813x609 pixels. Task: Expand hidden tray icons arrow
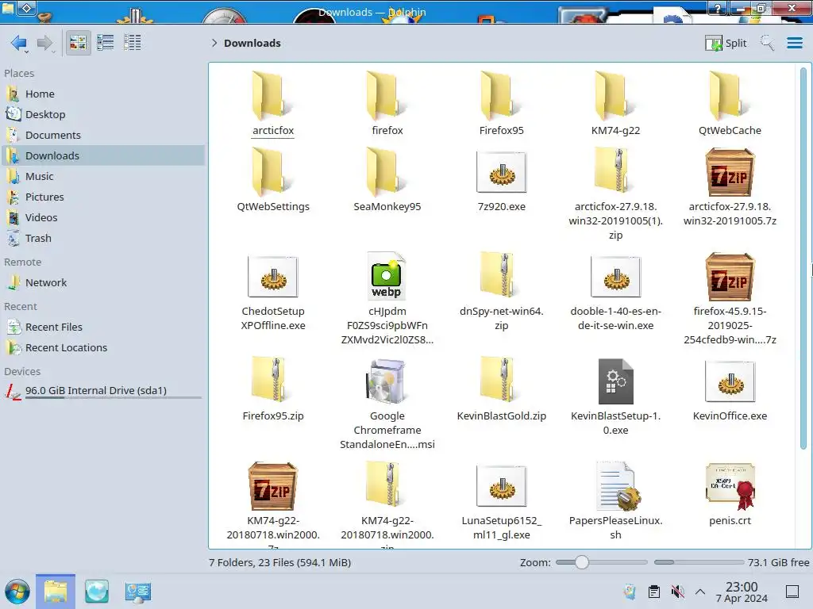click(700, 592)
